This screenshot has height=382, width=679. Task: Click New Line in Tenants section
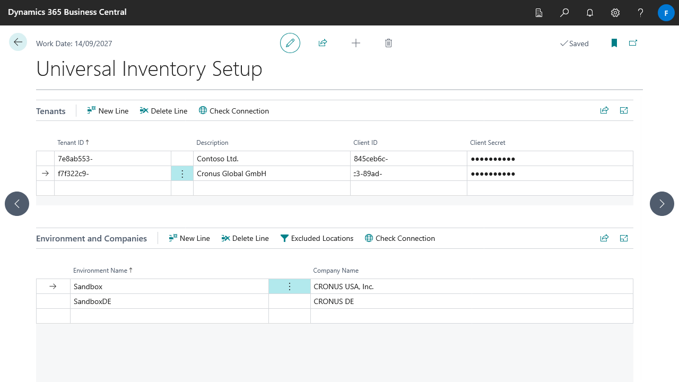pos(108,111)
